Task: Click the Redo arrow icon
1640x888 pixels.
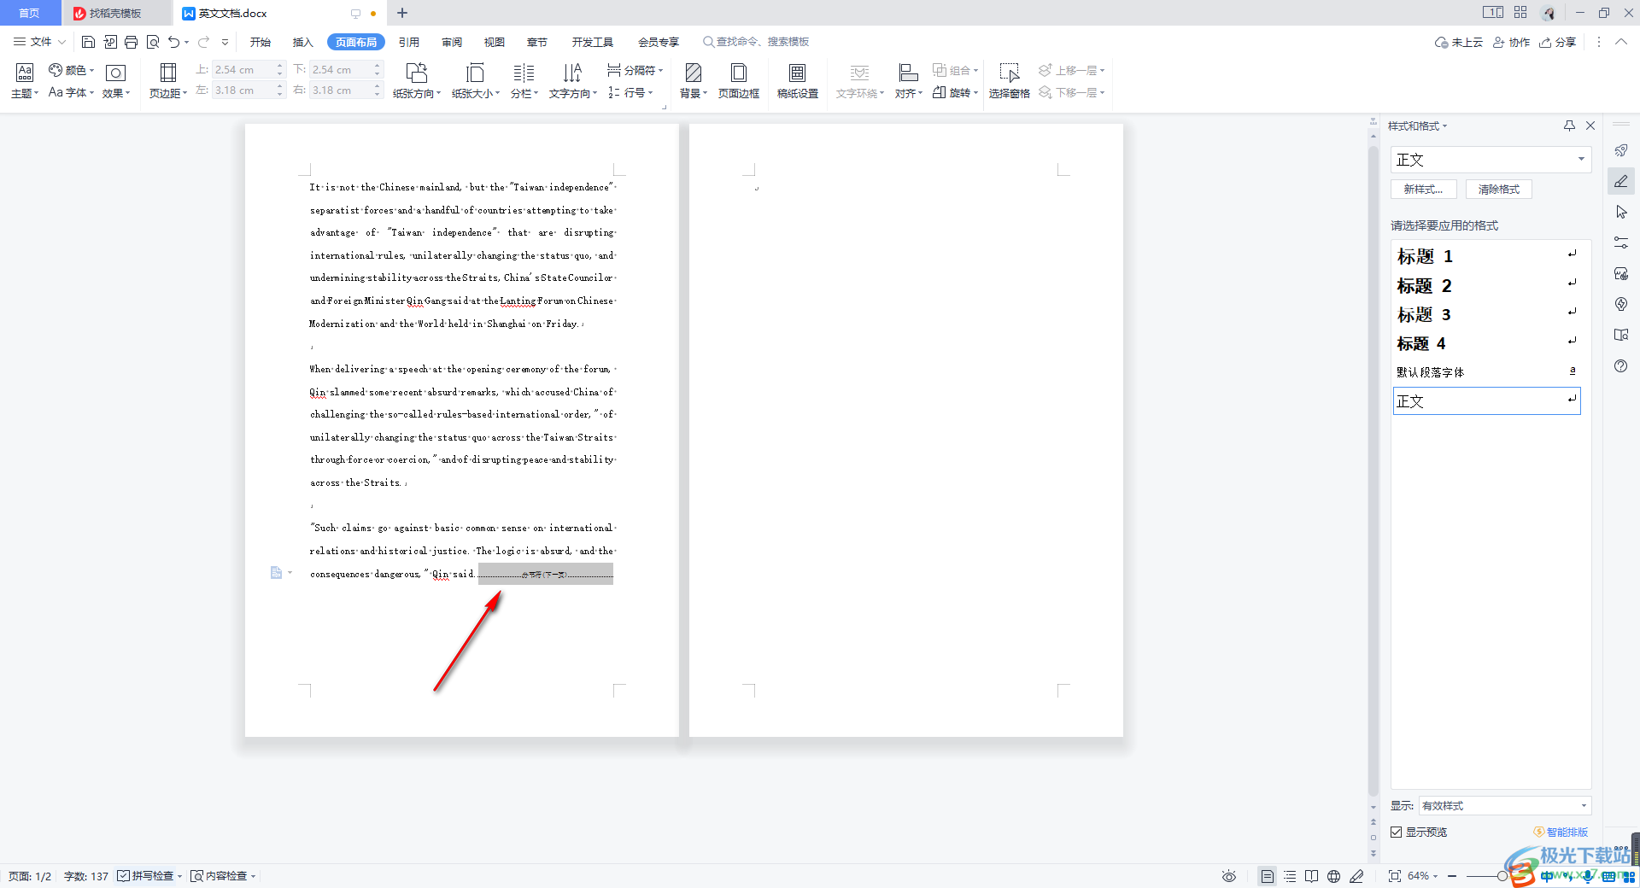Action: coord(203,42)
